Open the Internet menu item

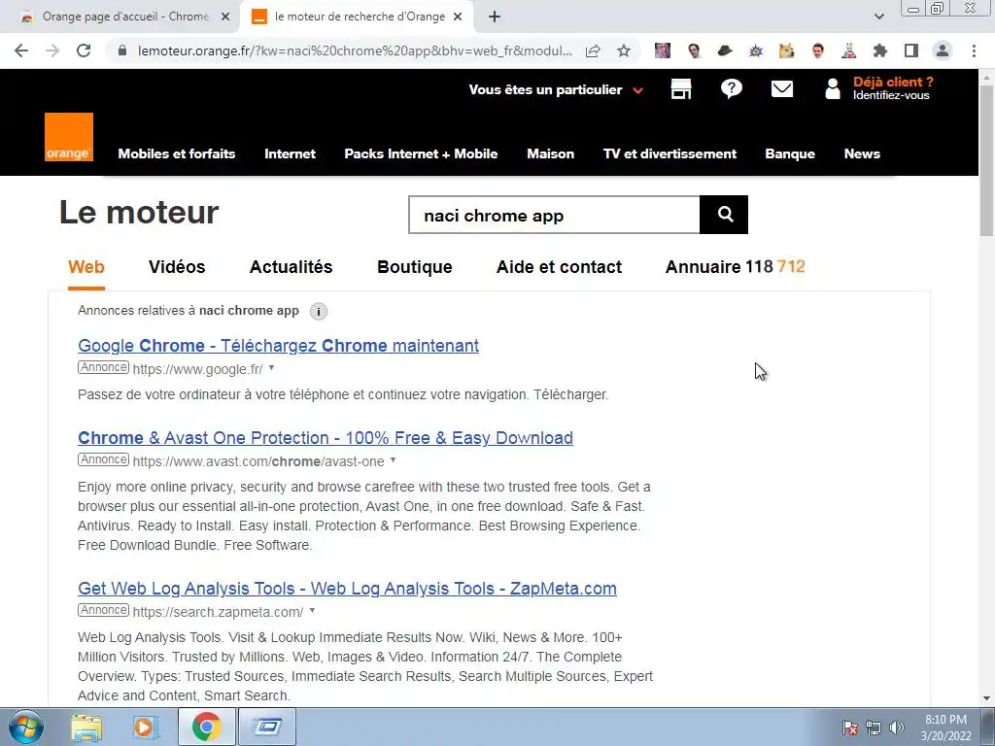(x=290, y=153)
